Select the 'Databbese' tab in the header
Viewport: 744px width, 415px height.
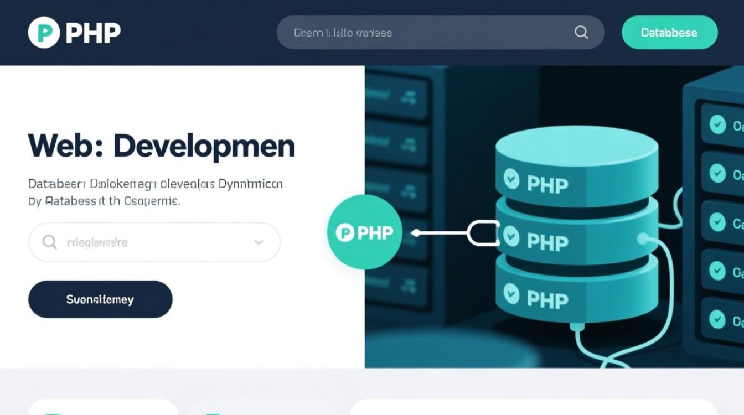(669, 32)
